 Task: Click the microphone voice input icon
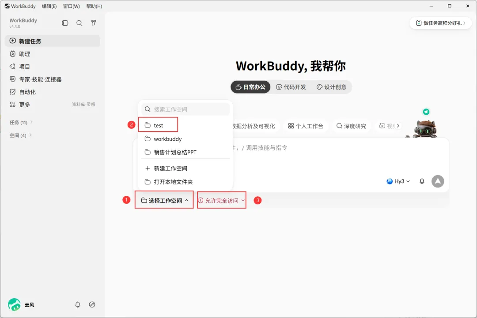click(x=422, y=181)
